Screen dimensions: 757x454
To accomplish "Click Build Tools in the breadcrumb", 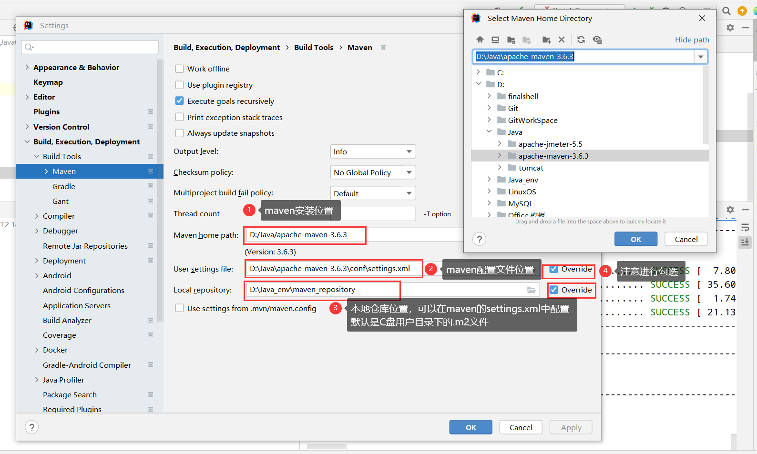I will tap(314, 47).
